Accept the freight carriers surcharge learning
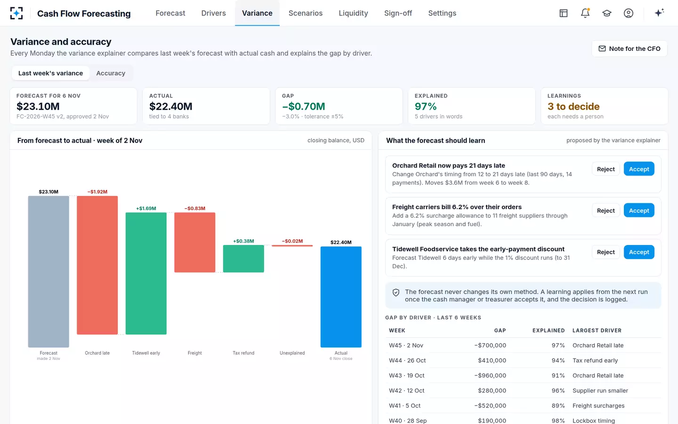Viewport: 678px width, 424px height. pos(639,211)
